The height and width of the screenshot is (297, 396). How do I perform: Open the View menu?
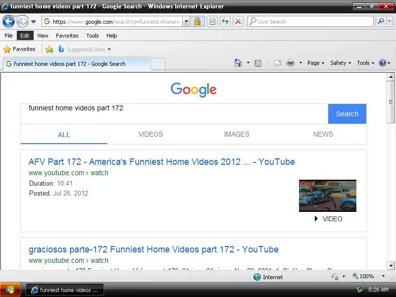pos(43,36)
